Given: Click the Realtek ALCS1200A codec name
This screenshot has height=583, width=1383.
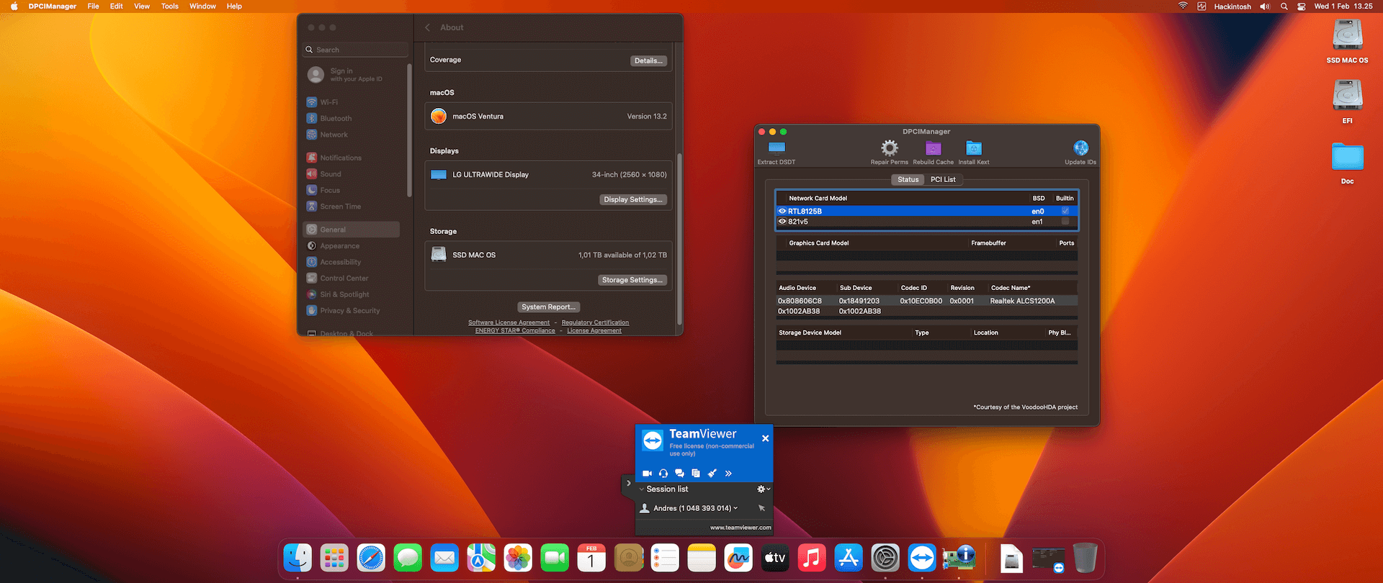Looking at the screenshot, I should coord(1022,301).
